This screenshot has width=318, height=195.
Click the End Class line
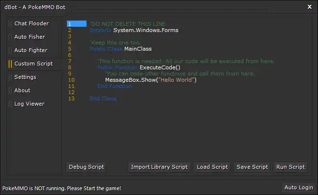click(103, 98)
